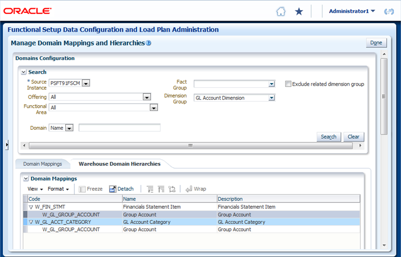The width and height of the screenshot is (401, 257).
Task: Open the Fact Group dropdown
Action: point(272,84)
